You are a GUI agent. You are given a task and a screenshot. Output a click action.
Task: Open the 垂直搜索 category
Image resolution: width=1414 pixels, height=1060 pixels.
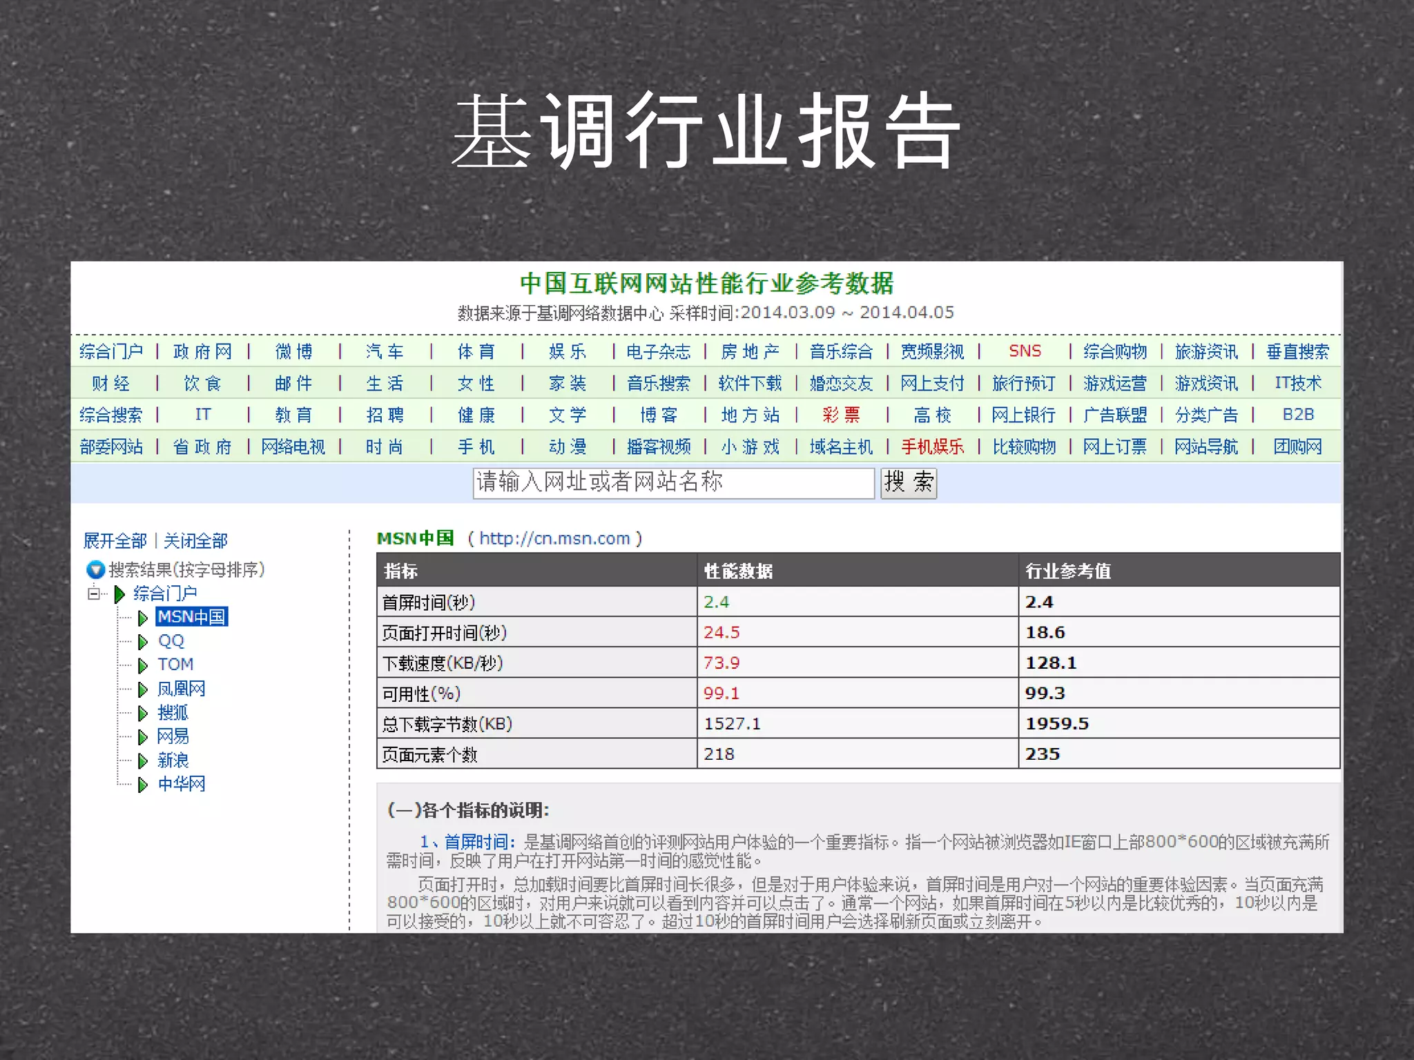(x=1297, y=351)
